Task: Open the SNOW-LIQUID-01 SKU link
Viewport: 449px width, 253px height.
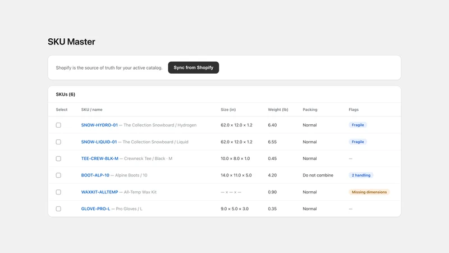Action: (x=99, y=142)
